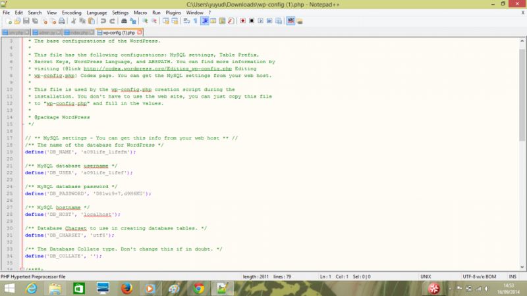Viewport: 527px width, 296px height.
Task: Toggle the INS insert mode indicator
Action: [513, 276]
